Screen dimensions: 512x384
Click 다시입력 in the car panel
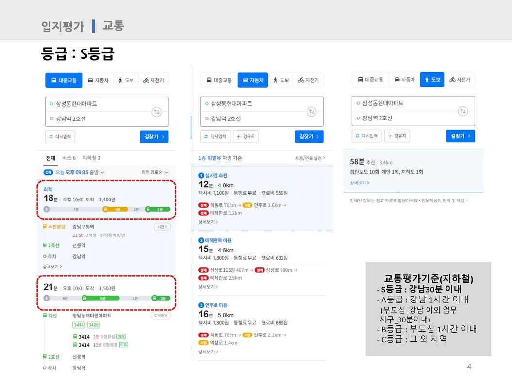[215, 137]
